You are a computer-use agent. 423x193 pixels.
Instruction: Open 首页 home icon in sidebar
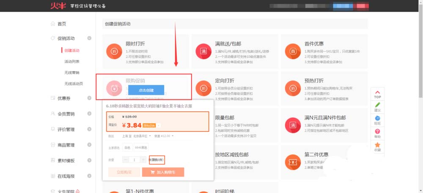[53, 24]
